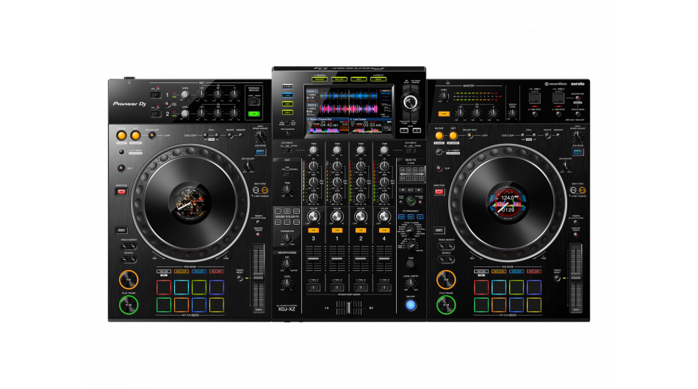This screenshot has height=389, width=698.
Task: Open TAG LIST above the touchscreen
Action: pyautogui.click(x=339, y=79)
